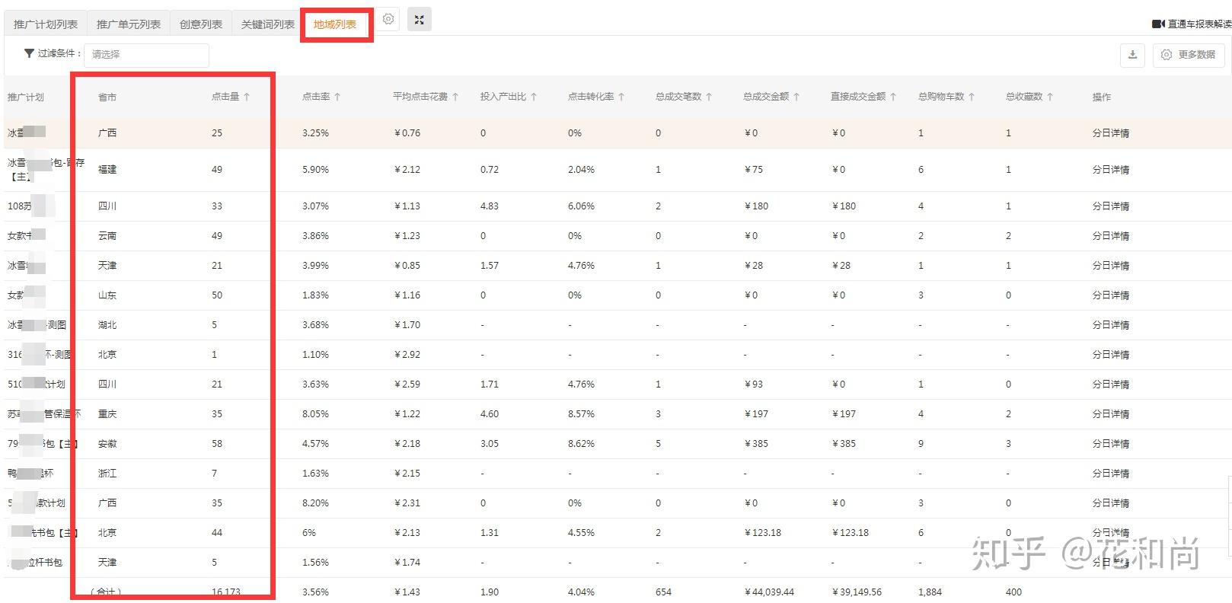
Task: Click the ¥75 transaction amount cell
Action: point(754,170)
